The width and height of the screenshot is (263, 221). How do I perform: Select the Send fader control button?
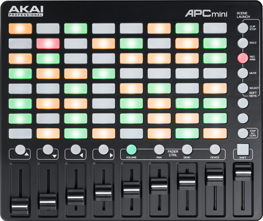(x=187, y=149)
